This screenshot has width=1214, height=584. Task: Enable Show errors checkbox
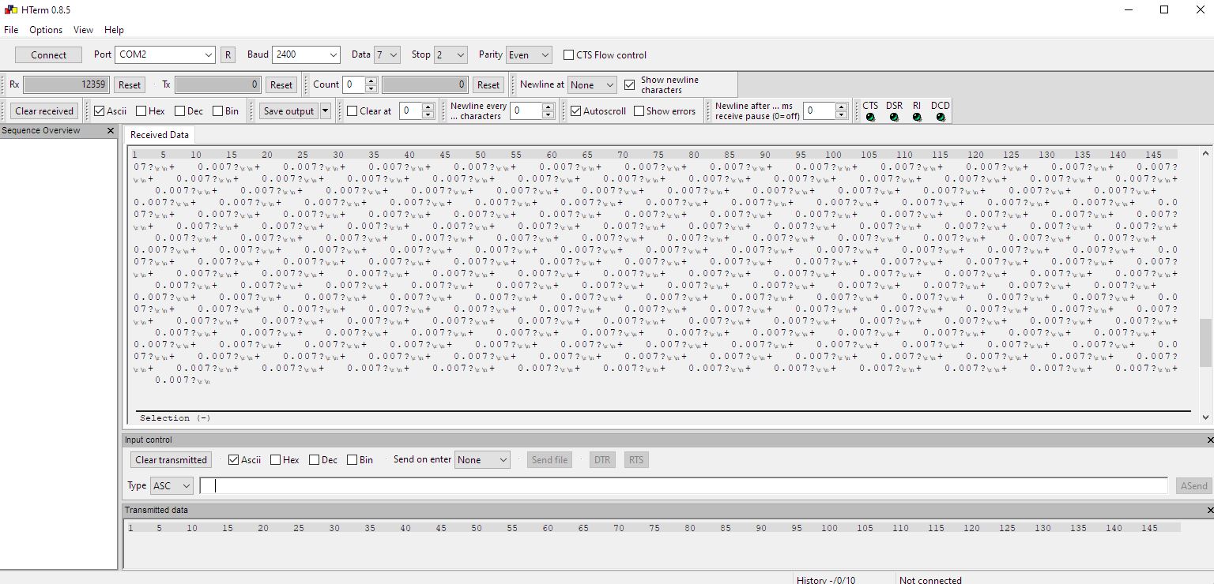(639, 111)
